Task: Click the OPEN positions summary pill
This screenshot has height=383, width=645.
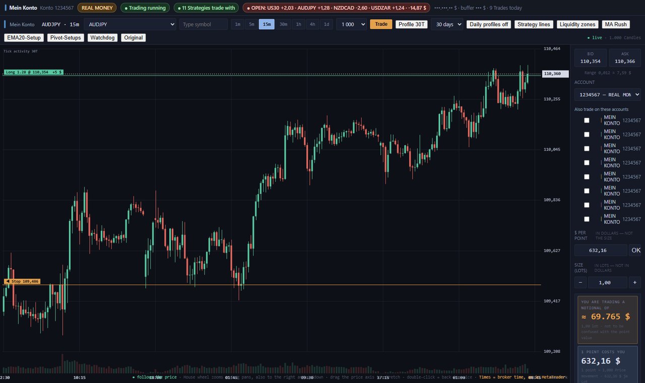Action: 336,8
